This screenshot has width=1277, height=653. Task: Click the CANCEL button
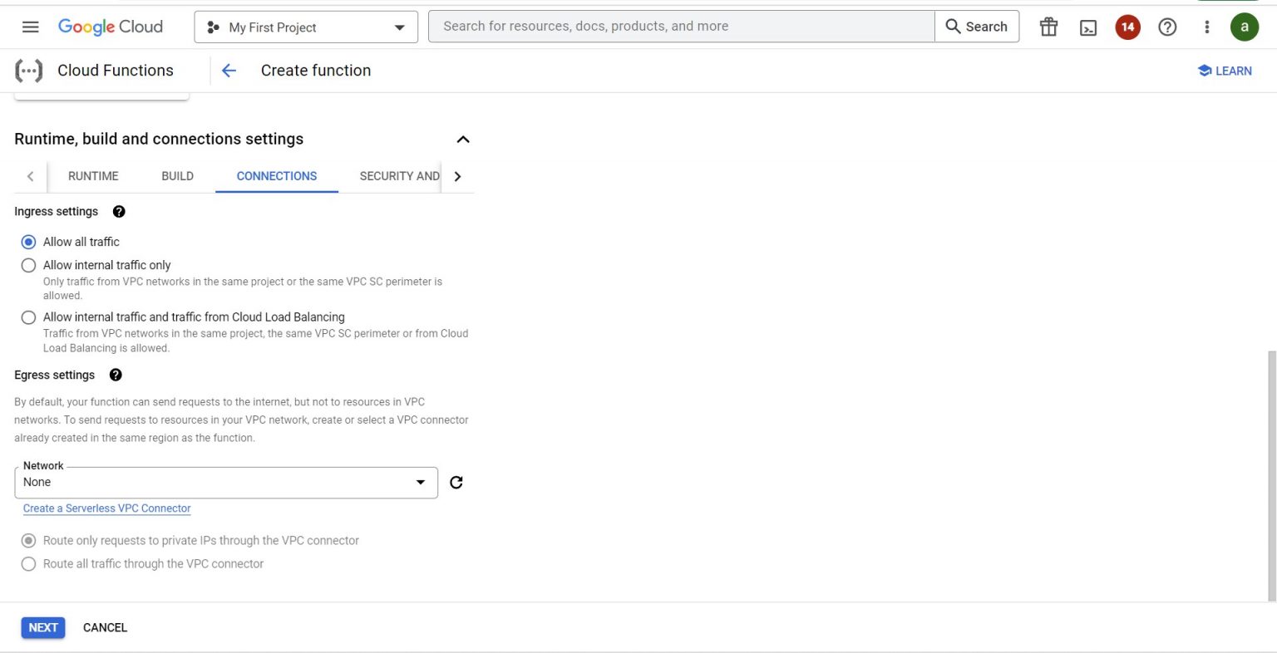(x=105, y=627)
